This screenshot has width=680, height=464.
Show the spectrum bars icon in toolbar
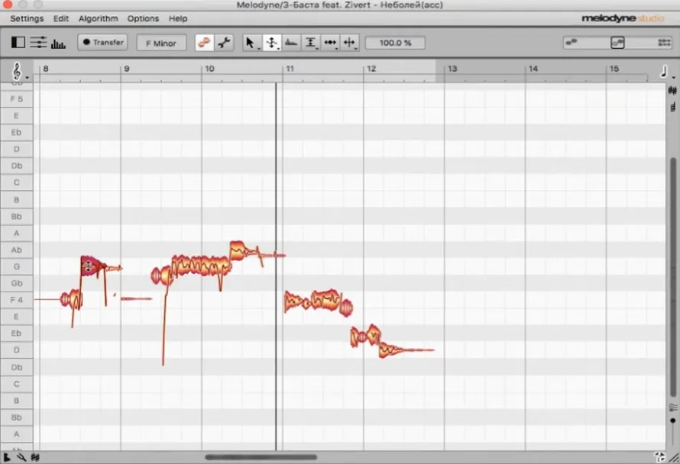pyautogui.click(x=58, y=43)
